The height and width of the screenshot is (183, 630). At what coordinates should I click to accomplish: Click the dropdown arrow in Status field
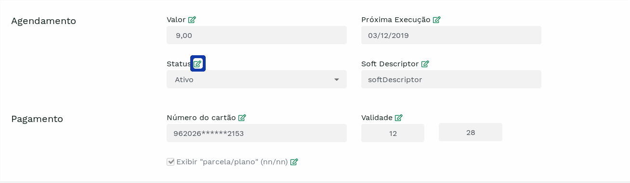(x=337, y=80)
